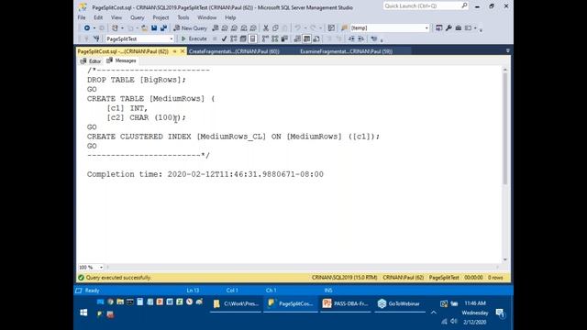Click the scroll down arrow in Messages pane

(505, 259)
